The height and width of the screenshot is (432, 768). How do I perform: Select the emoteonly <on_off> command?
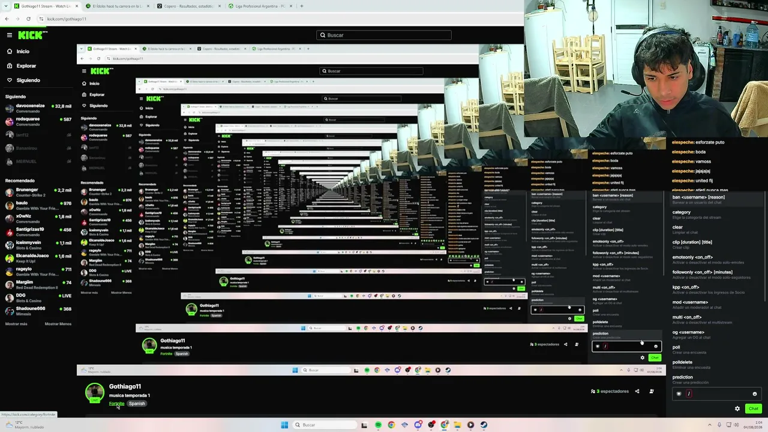(716, 259)
